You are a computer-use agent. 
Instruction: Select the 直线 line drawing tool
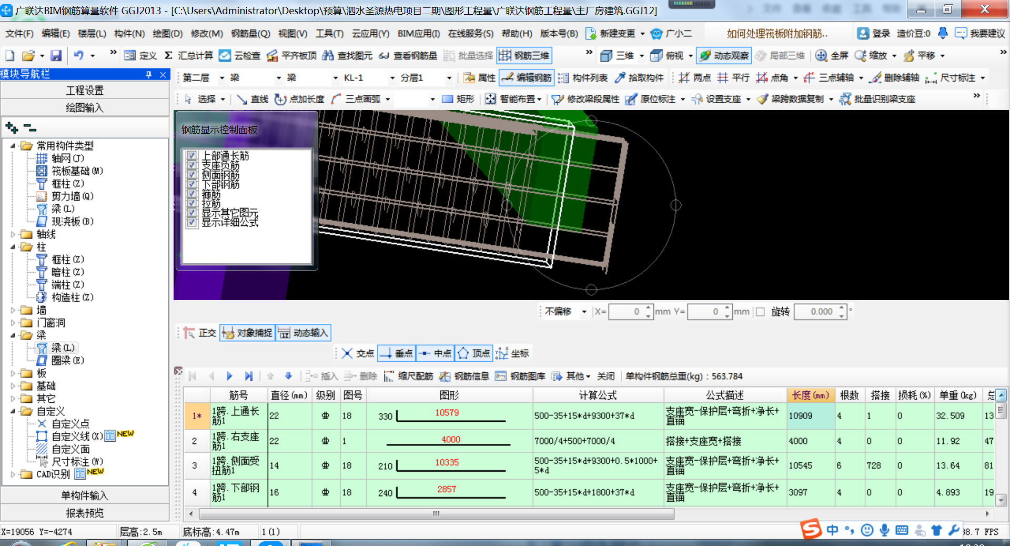pyautogui.click(x=252, y=99)
